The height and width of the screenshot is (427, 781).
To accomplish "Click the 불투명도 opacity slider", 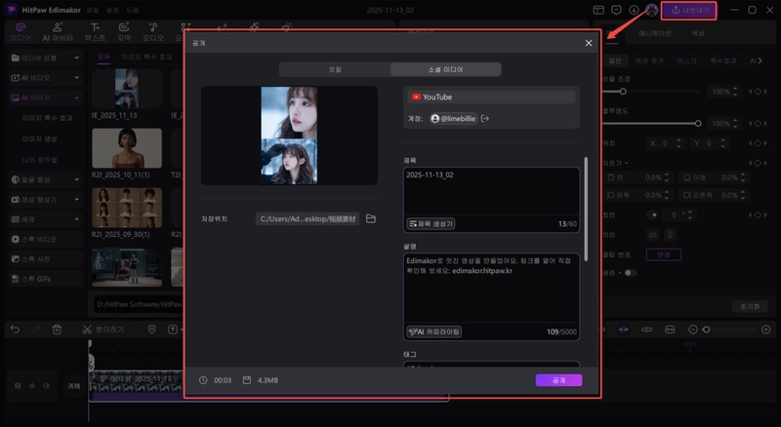I will tap(651, 124).
